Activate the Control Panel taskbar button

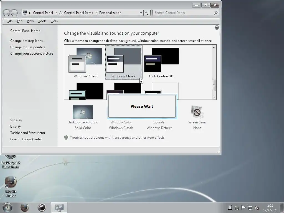pos(59,207)
